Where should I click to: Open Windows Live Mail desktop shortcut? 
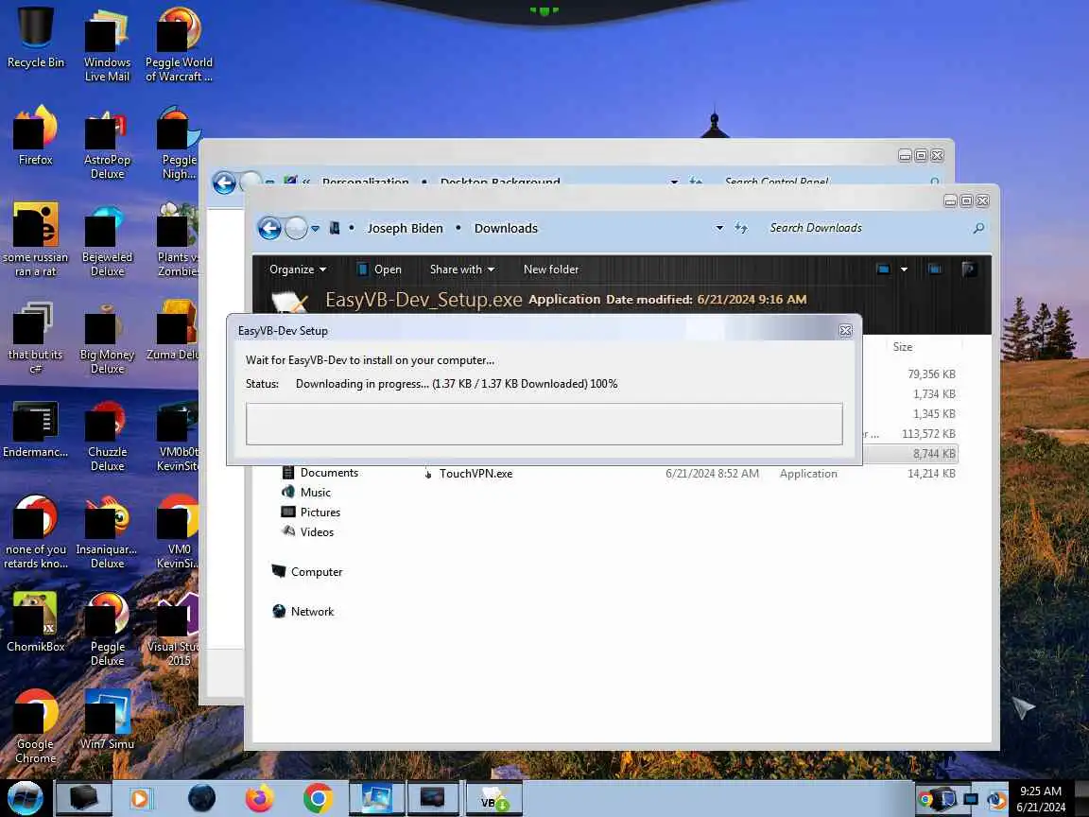point(107,45)
